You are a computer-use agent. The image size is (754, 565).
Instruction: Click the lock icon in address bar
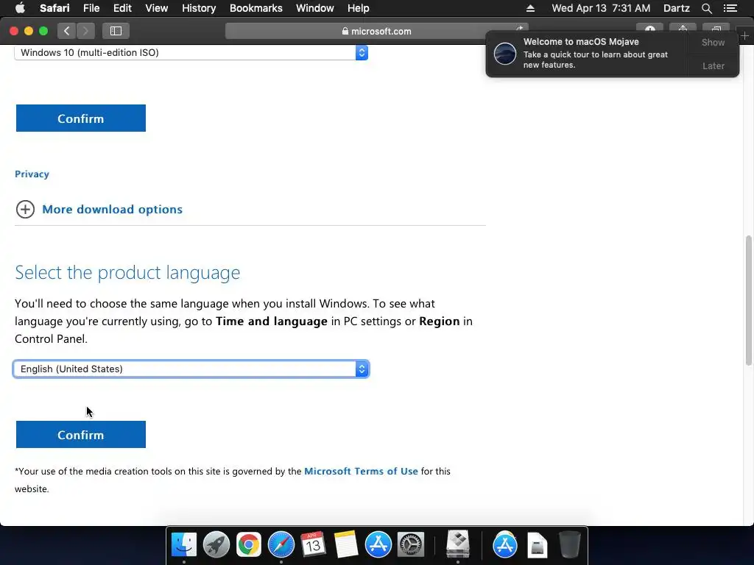tap(345, 31)
